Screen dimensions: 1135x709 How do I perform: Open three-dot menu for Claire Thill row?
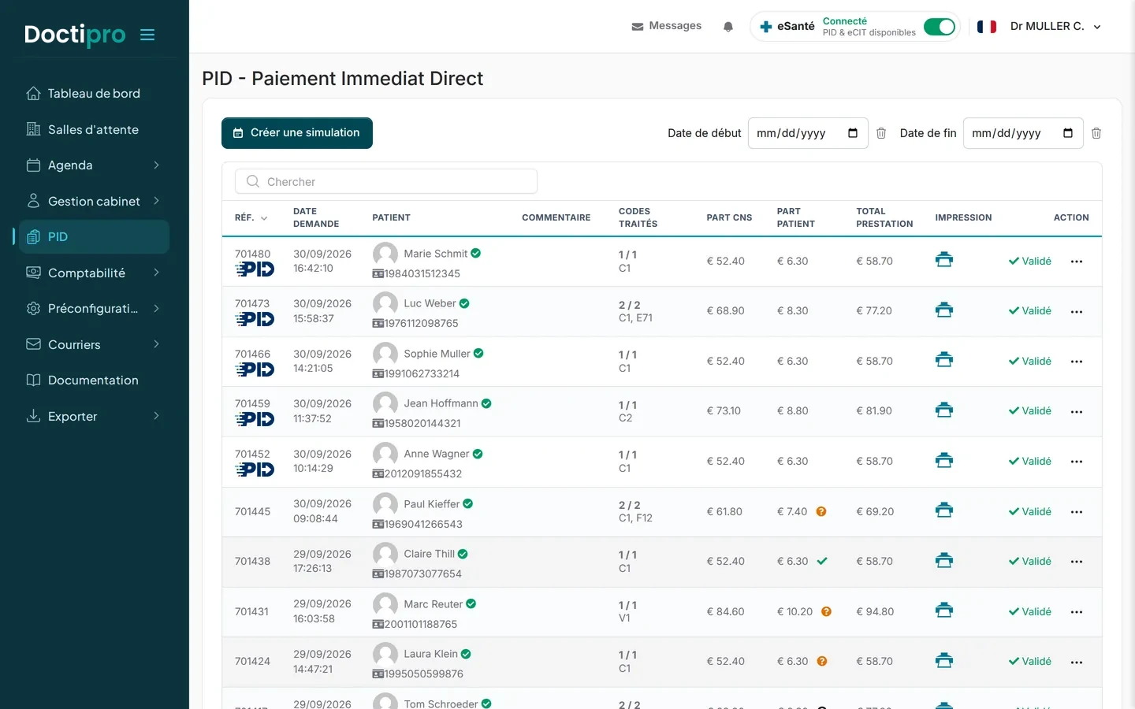pos(1077,562)
